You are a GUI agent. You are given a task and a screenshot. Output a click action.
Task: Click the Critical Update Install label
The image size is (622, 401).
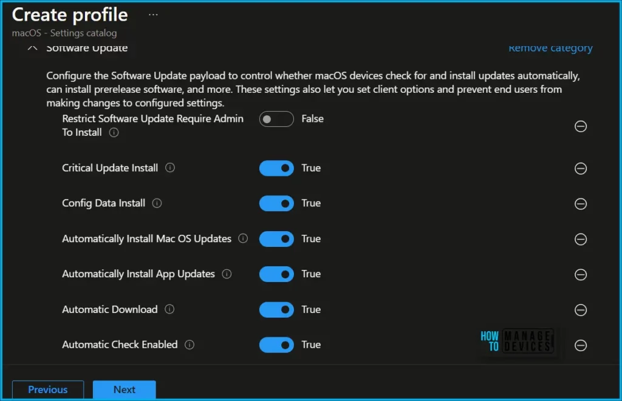click(110, 168)
